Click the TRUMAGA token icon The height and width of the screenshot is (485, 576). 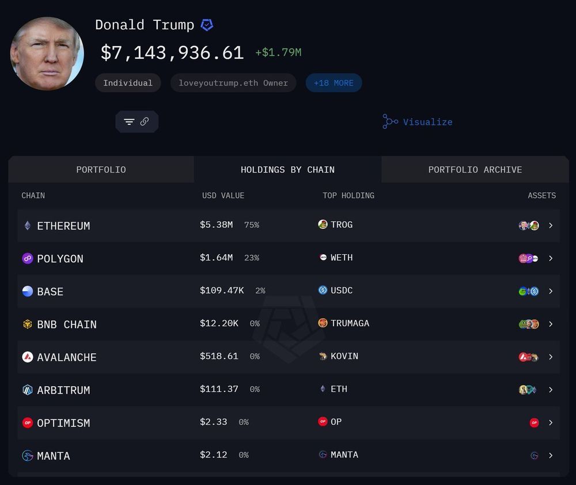(x=323, y=323)
